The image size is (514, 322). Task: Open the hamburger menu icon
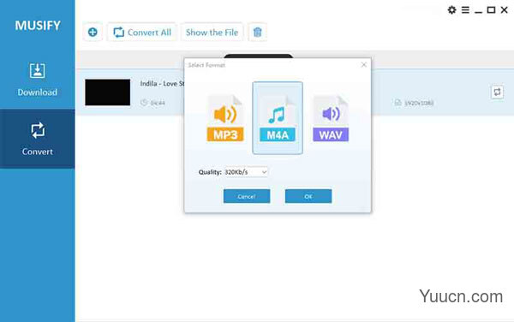[465, 10]
